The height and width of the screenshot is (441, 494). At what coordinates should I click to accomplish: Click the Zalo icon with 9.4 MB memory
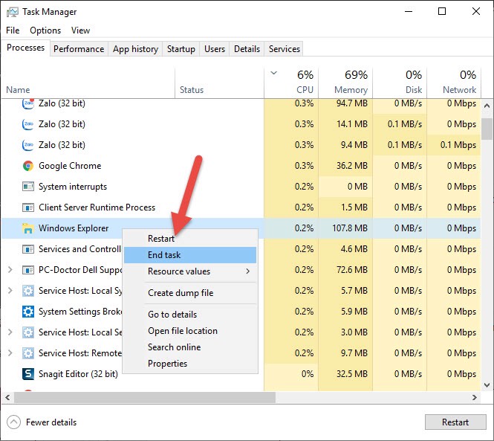pos(28,145)
